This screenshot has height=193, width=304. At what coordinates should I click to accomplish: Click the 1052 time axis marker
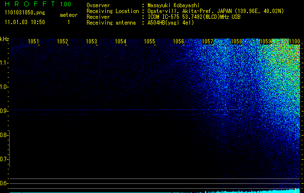click(x=63, y=41)
